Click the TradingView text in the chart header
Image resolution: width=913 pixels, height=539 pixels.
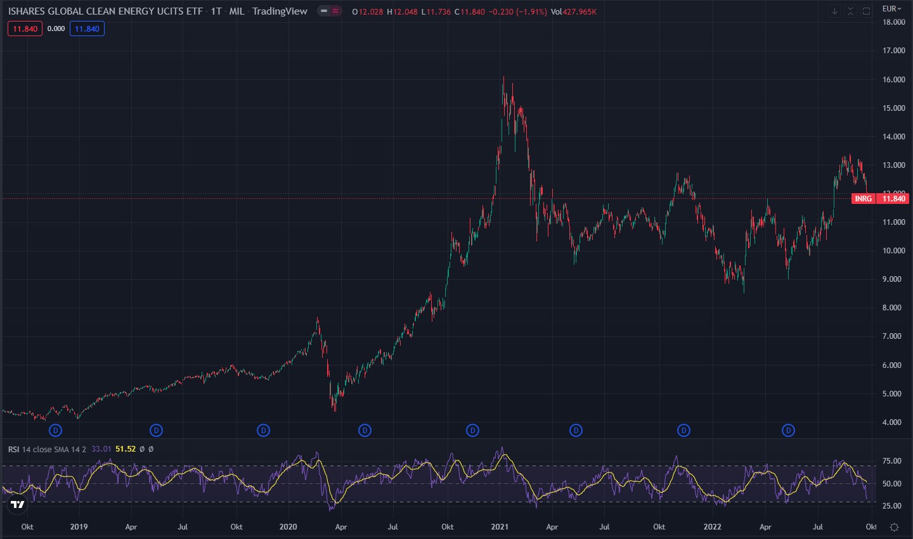pyautogui.click(x=280, y=11)
